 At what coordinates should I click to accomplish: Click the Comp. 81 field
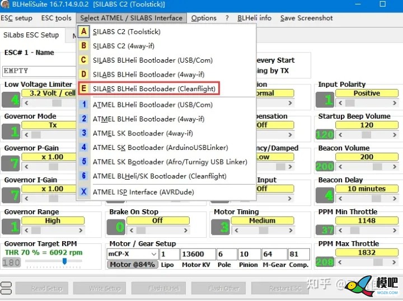coord(299,254)
